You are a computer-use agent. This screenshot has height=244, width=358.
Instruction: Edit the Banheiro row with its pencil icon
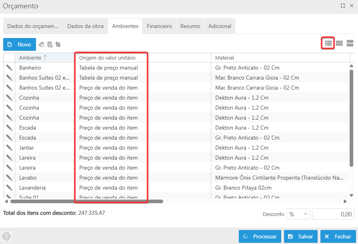click(x=9, y=68)
